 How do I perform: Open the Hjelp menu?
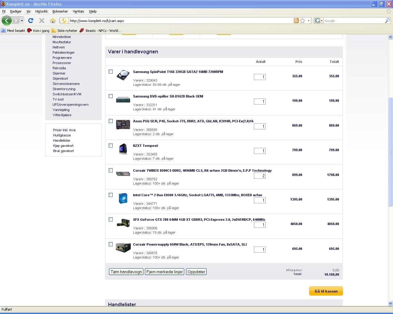coord(93,11)
